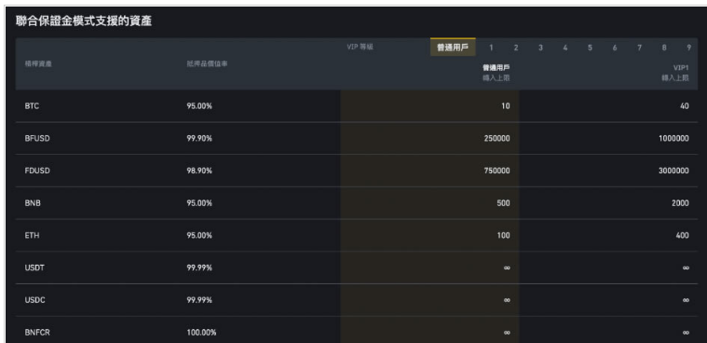Switch to VIP level 9 tab

click(688, 48)
